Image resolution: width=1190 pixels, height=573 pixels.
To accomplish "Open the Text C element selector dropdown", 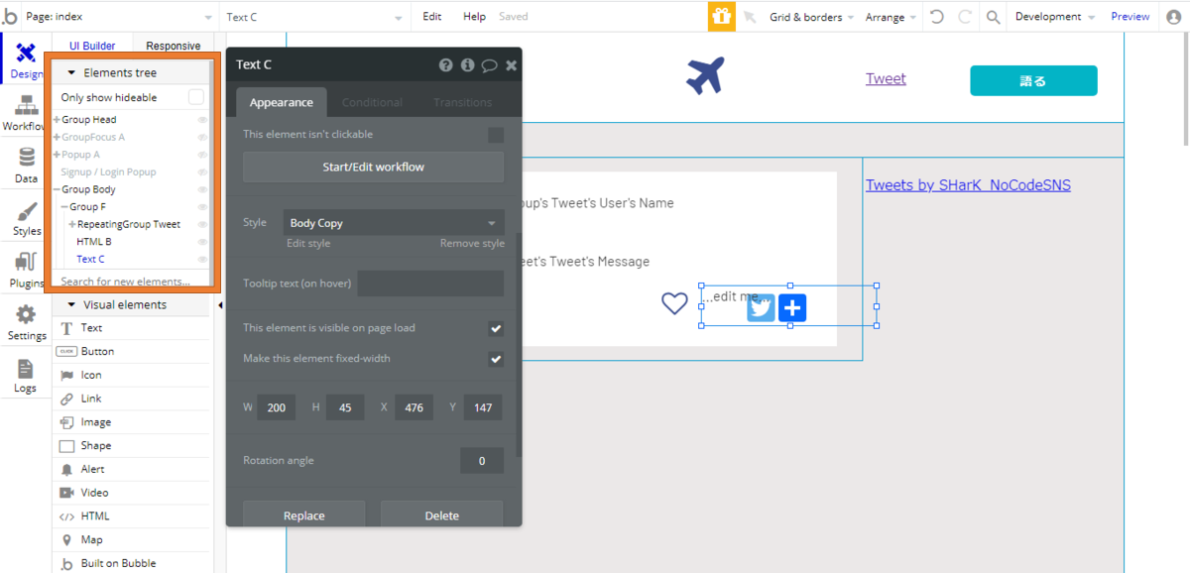I will point(313,17).
